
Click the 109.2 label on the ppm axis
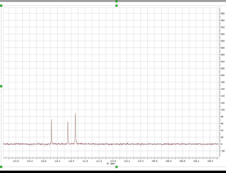(x=168, y=161)
